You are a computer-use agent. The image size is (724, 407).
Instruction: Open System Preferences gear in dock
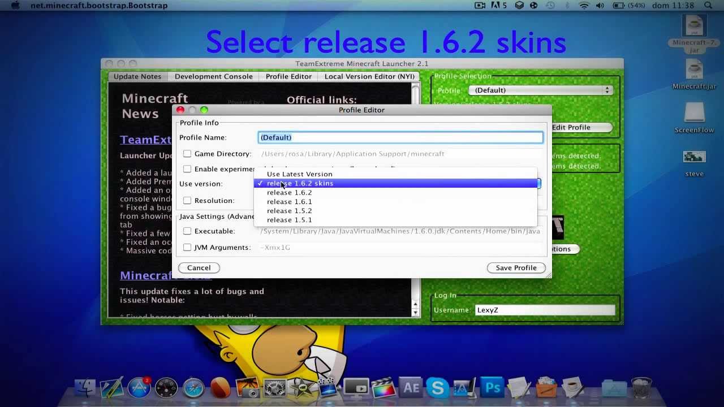tap(275, 388)
